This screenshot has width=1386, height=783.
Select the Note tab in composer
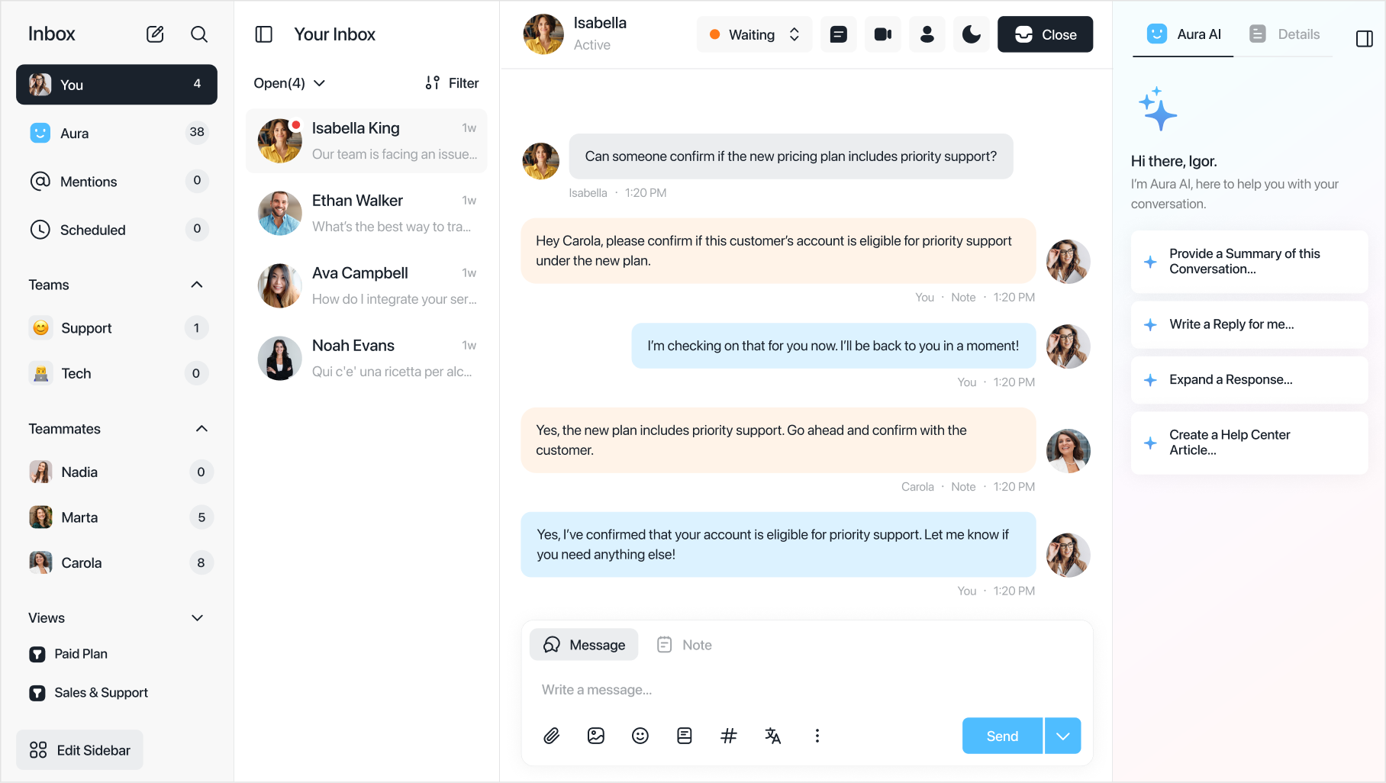pos(684,645)
